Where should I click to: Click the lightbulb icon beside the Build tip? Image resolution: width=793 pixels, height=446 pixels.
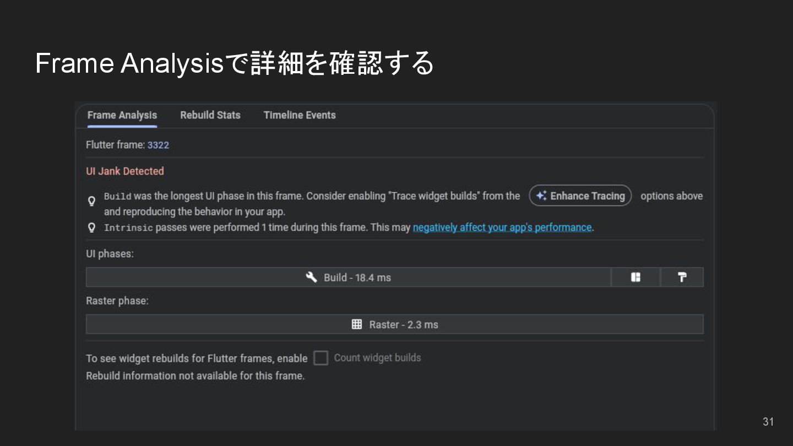(x=92, y=201)
